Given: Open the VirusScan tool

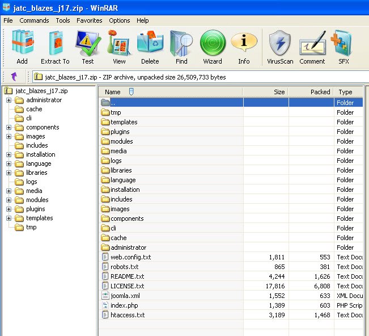Looking at the screenshot, I should pyautogui.click(x=280, y=47).
